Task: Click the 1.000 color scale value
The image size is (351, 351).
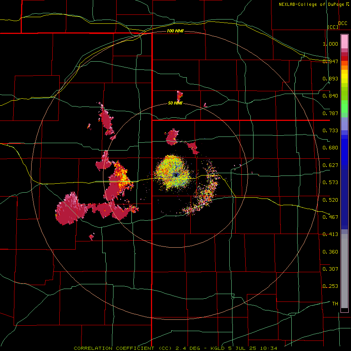Action: click(330, 44)
